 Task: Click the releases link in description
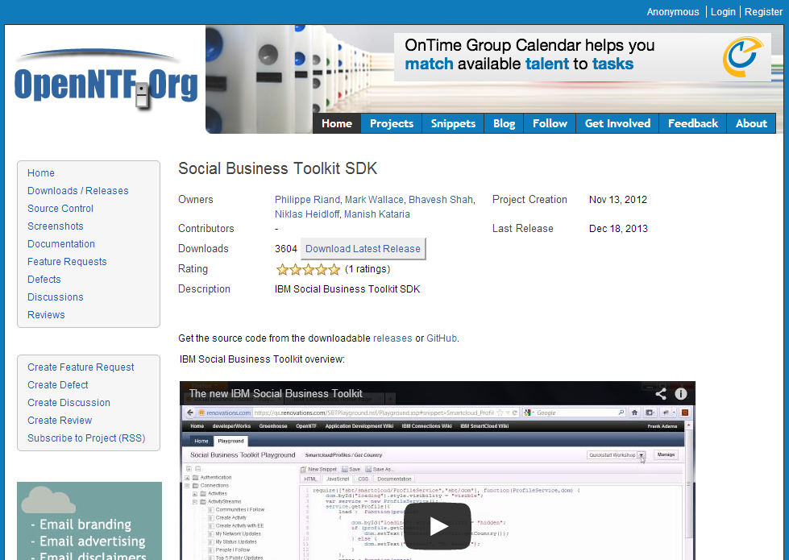392,338
